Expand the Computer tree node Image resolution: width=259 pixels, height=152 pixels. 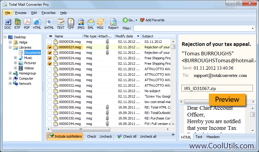point(10,78)
